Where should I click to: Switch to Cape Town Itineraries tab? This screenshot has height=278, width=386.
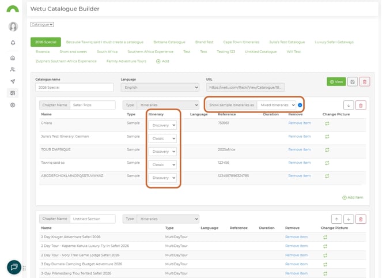(x=241, y=42)
